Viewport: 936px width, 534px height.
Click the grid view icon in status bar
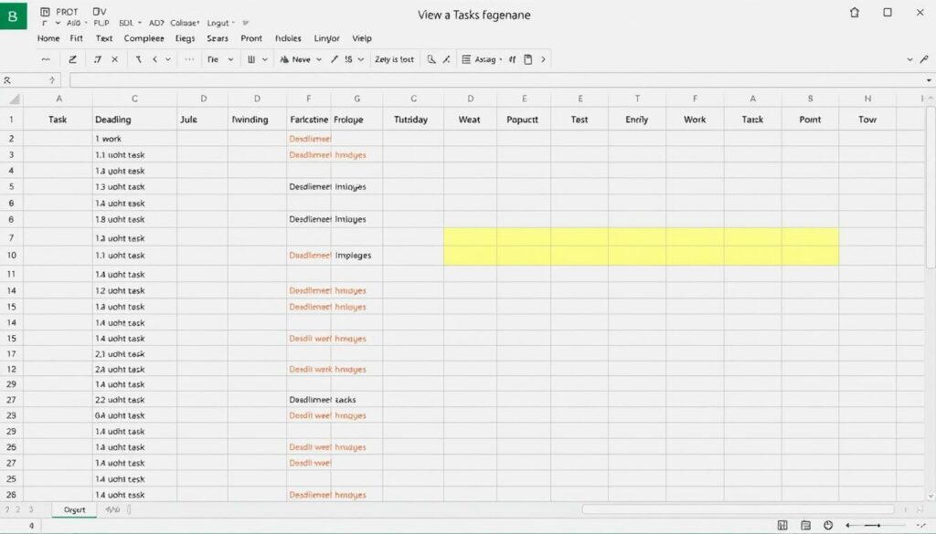click(782, 525)
